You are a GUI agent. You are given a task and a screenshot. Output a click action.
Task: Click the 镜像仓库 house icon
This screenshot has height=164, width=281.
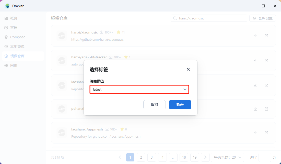pos(6,56)
